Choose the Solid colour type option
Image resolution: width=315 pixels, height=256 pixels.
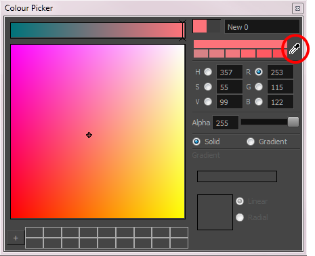tap(206, 142)
